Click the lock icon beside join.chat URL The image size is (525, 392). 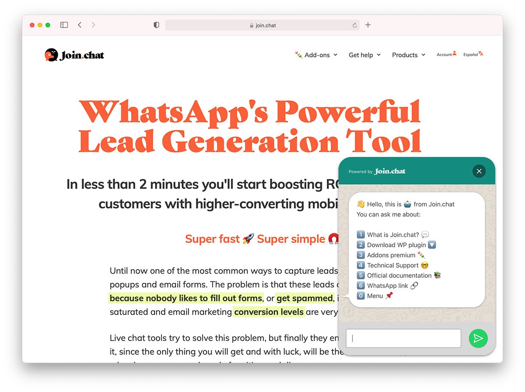pos(252,25)
